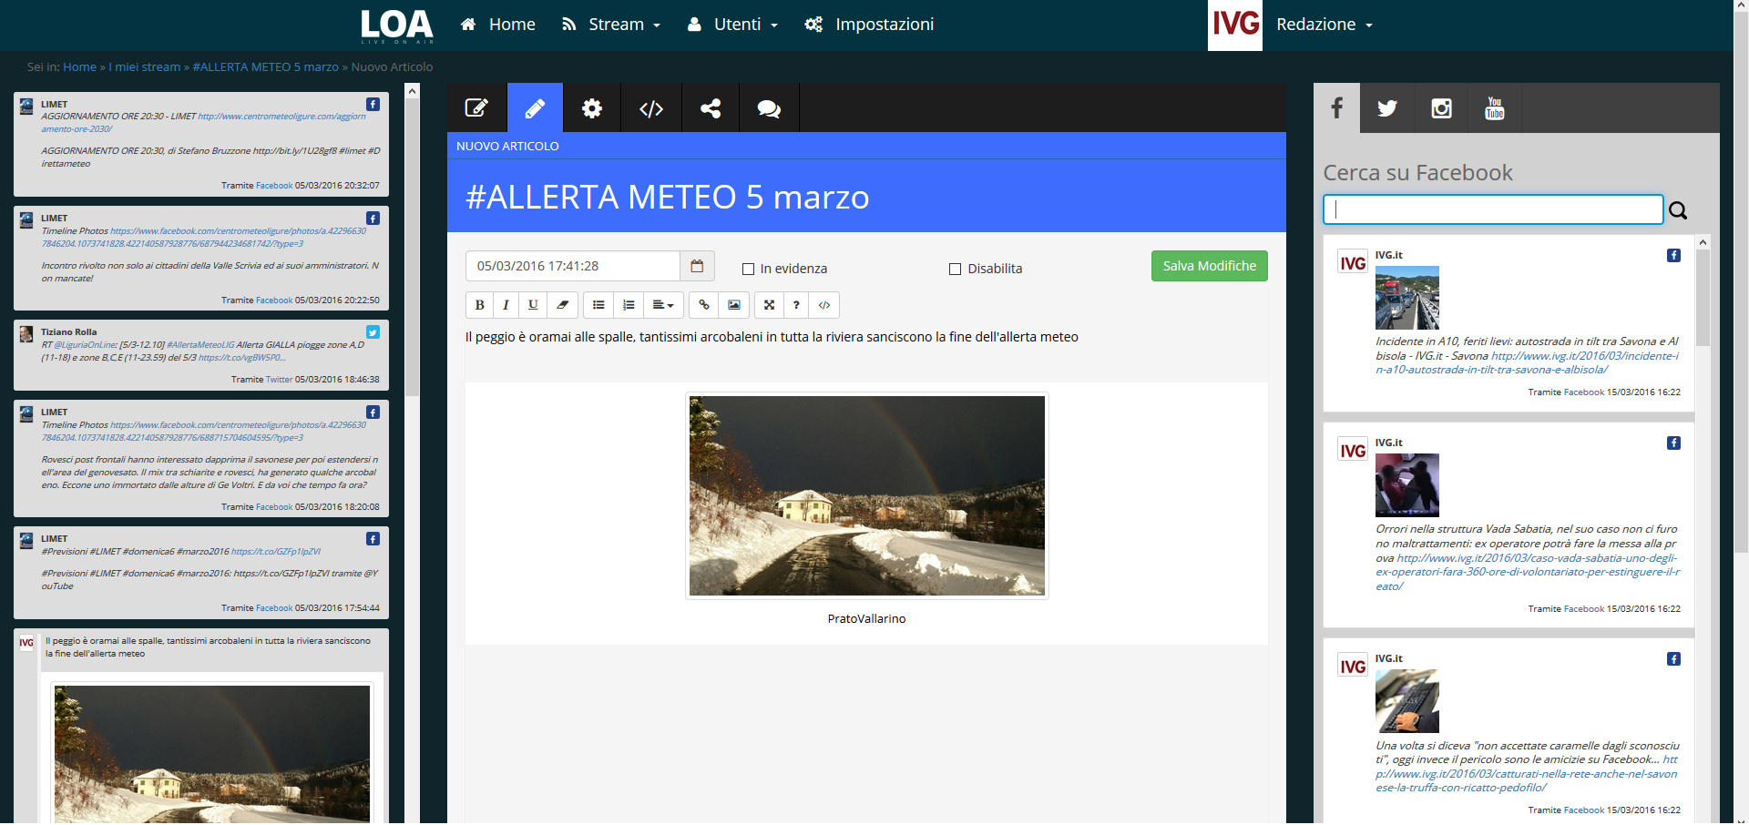Open the comments tab icon
Viewport: 1749px width, 825px height.
(x=769, y=107)
